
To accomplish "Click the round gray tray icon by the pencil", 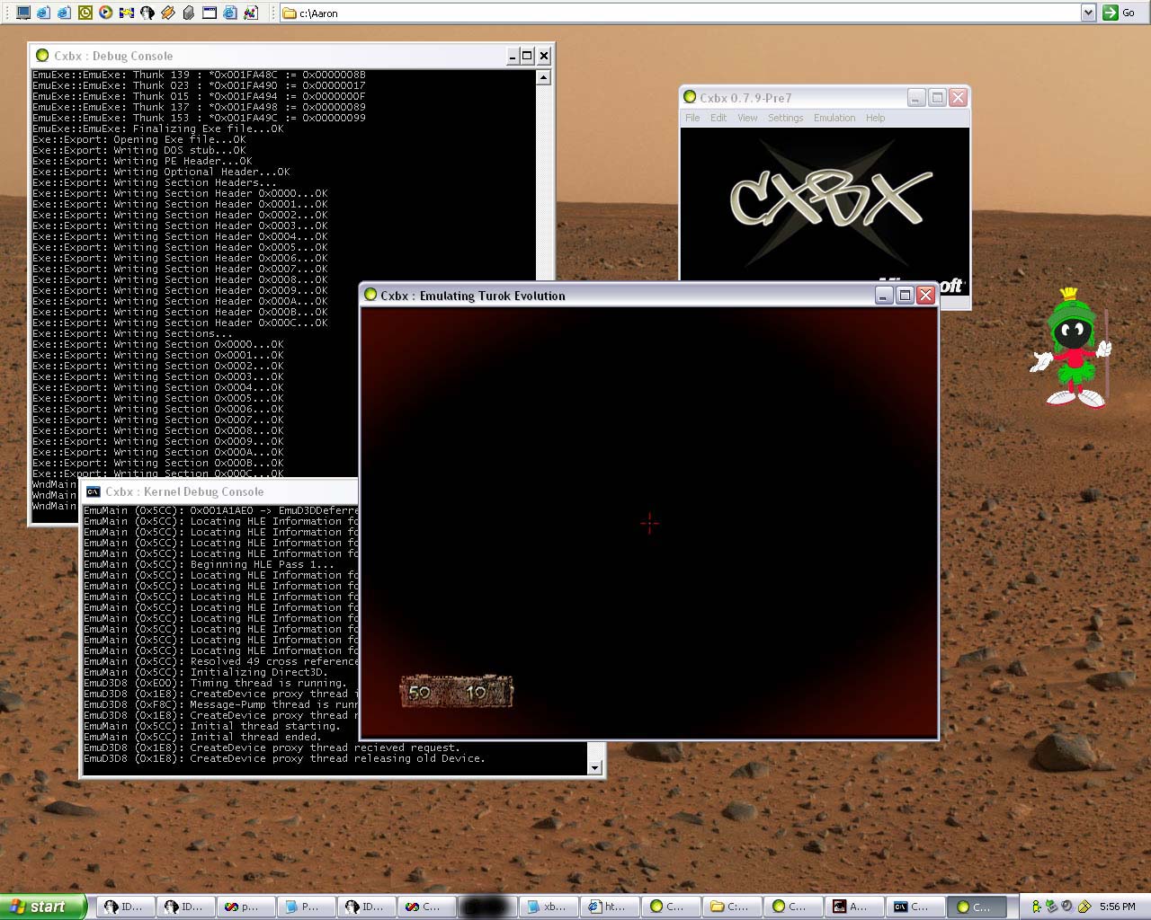I will pyautogui.click(x=1067, y=906).
